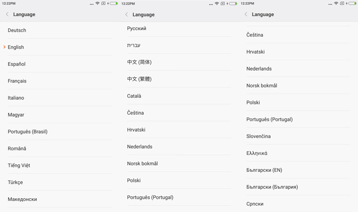Image resolution: width=358 pixels, height=212 pixels.
Task: Tap the Wi-Fi icon in the leftmost status bar
Action: coord(97,3)
